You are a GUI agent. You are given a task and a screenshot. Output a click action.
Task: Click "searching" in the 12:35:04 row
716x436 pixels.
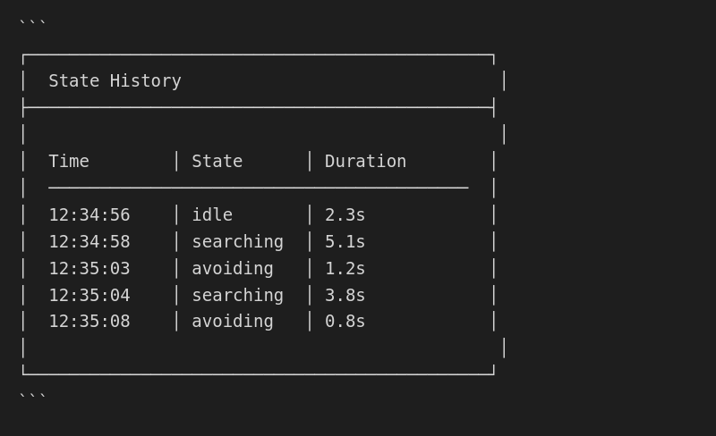pyautogui.click(x=237, y=296)
